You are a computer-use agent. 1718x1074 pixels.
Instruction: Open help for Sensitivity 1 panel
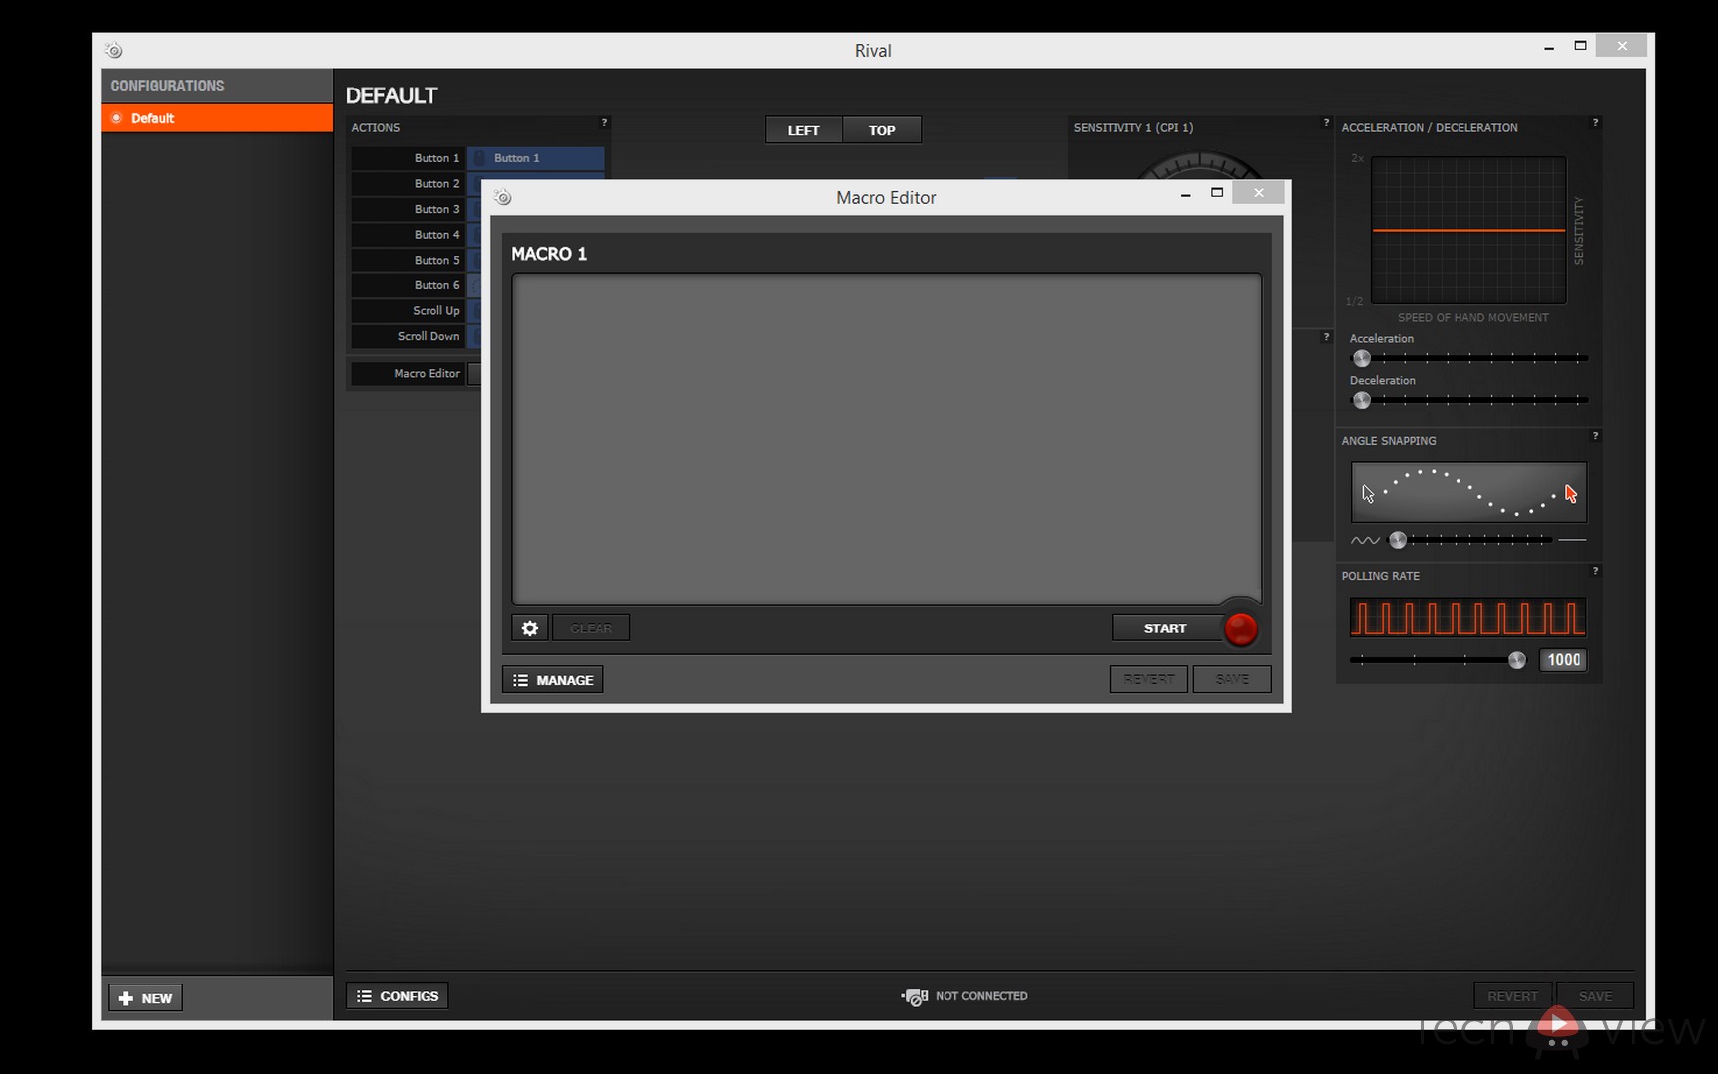1326,123
